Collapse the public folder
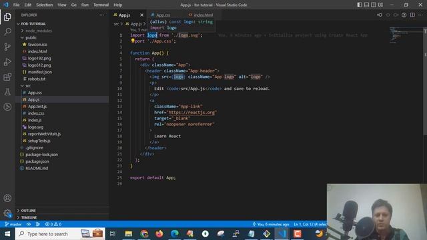 pyautogui.click(x=62, y=37)
